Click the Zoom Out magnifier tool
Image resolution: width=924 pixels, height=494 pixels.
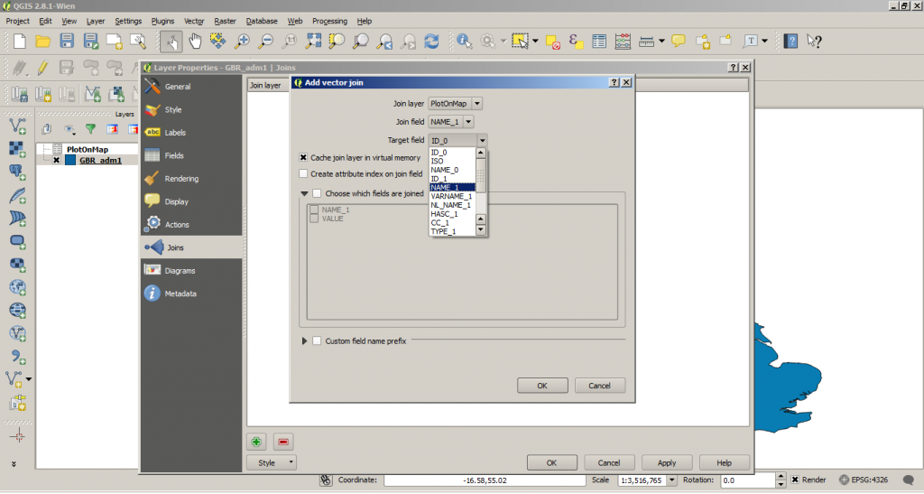(x=266, y=42)
